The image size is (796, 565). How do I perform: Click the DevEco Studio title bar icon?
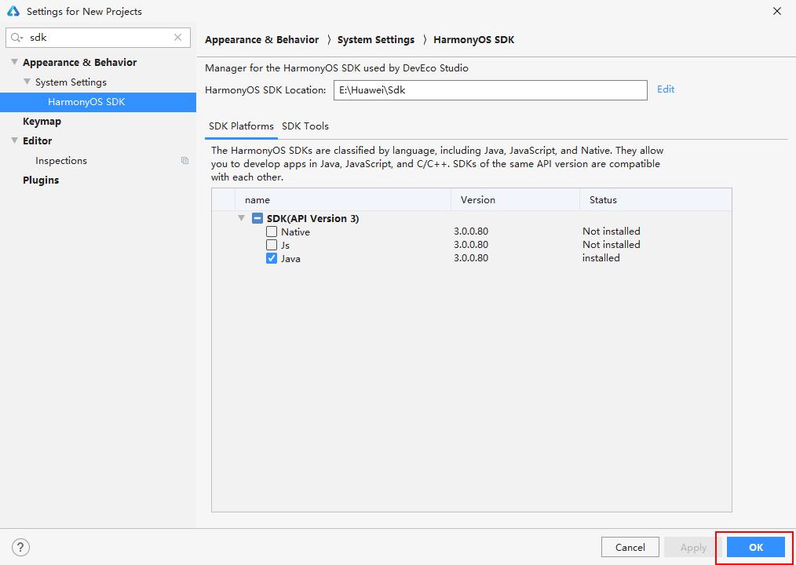pyautogui.click(x=13, y=12)
